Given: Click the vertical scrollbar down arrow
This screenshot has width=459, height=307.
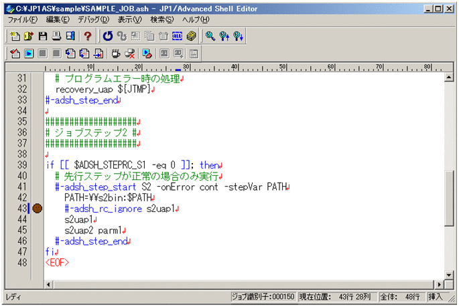Looking at the screenshot, I should click(449, 275).
